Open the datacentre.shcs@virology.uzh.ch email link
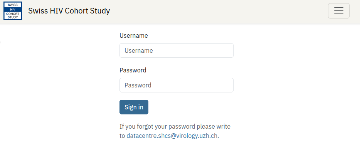This screenshot has width=360, height=161. pyautogui.click(x=172, y=136)
